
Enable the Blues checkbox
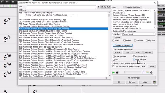tap(113, 41)
